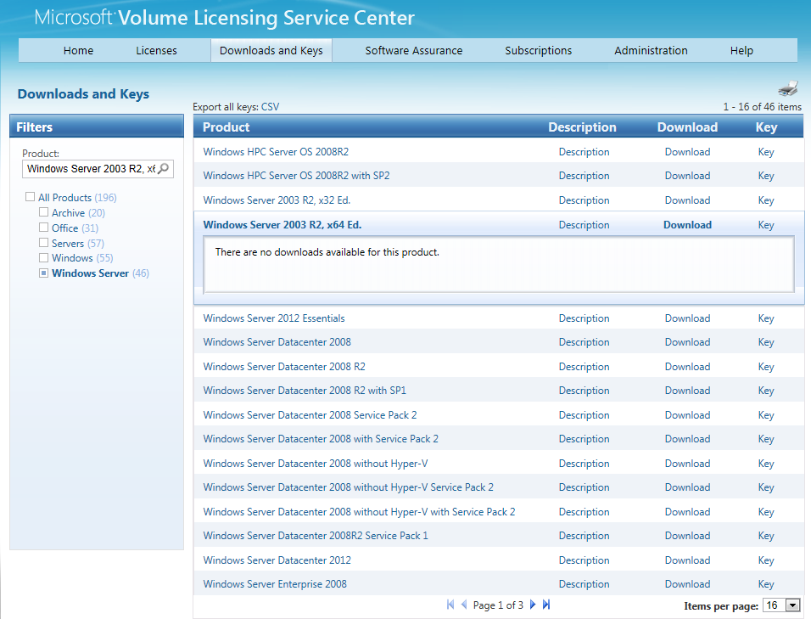Open the Administration menu
811x619 pixels.
click(x=652, y=51)
